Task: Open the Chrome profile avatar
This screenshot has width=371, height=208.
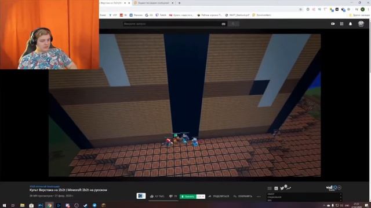Action: pyautogui.click(x=362, y=9)
